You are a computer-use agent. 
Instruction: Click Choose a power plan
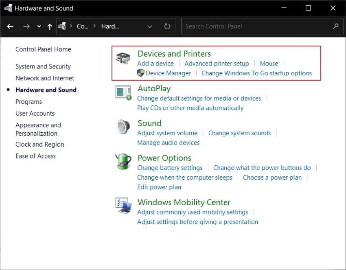tap(272, 178)
